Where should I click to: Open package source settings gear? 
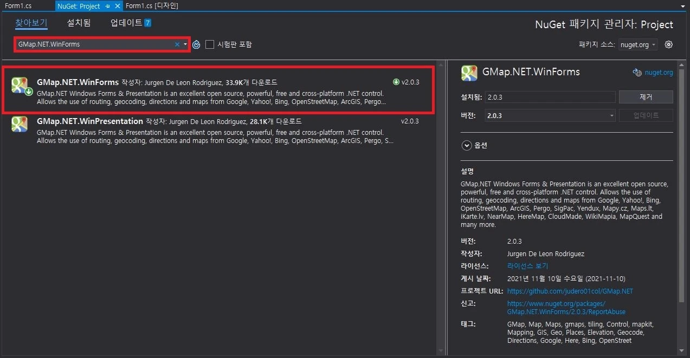click(668, 44)
